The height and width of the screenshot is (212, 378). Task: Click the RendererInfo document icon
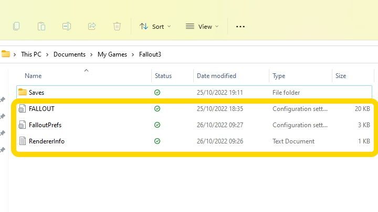click(23, 141)
